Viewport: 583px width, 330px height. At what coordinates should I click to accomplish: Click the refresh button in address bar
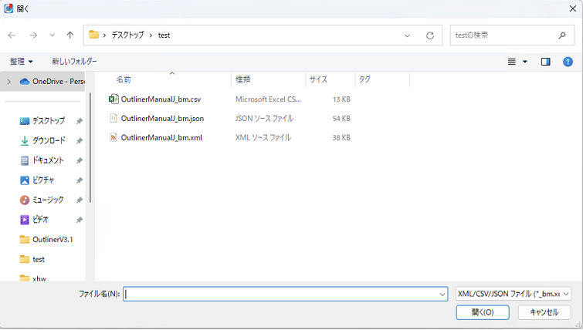pyautogui.click(x=429, y=35)
